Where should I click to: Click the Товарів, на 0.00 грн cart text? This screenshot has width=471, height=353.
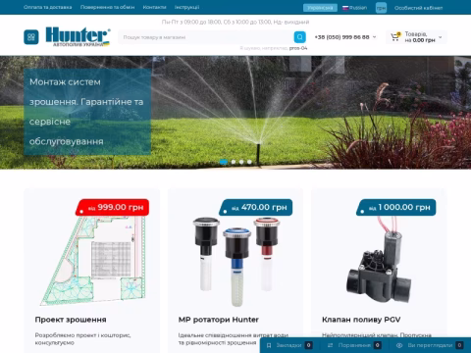pyautogui.click(x=420, y=37)
